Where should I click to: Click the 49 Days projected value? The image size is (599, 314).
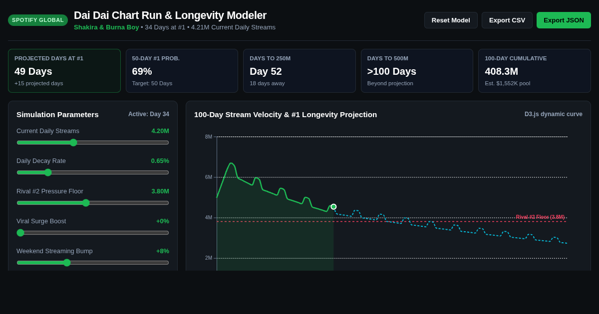33,71
